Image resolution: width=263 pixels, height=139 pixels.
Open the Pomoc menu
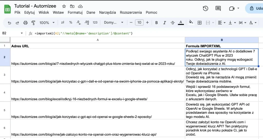click(x=152, y=12)
